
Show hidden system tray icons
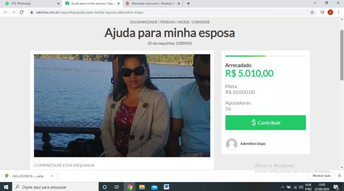283,187
